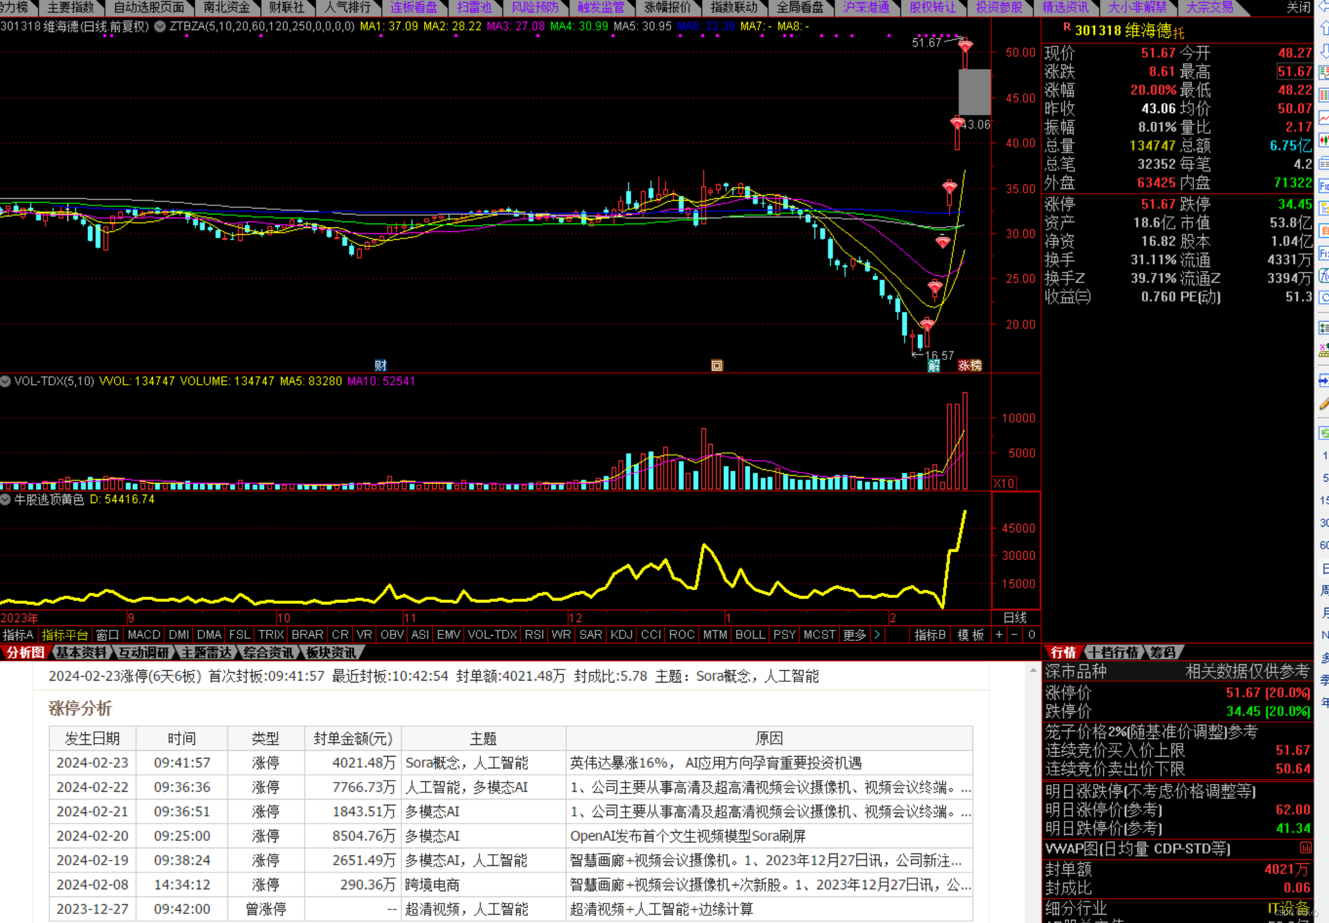Switch to the 十档行情 quote tab
1329x923 pixels.
[1114, 652]
